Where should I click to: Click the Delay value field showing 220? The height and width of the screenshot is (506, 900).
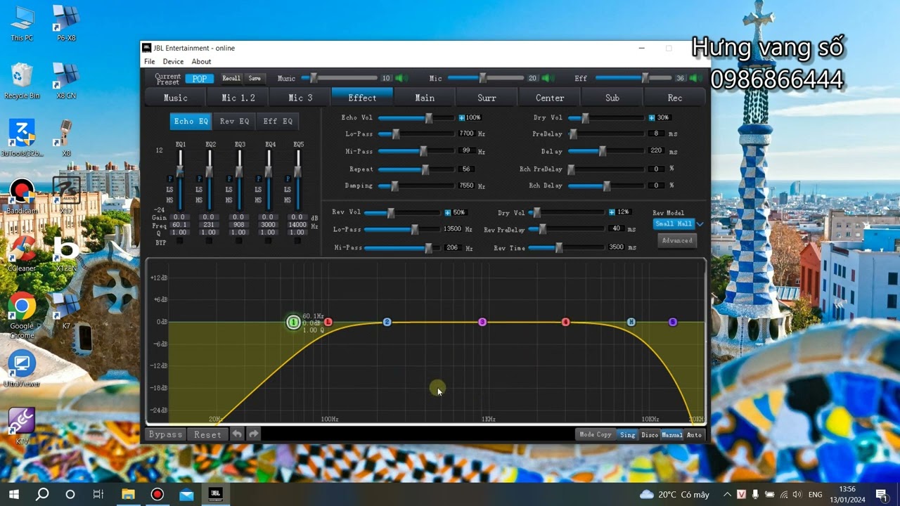pos(657,151)
